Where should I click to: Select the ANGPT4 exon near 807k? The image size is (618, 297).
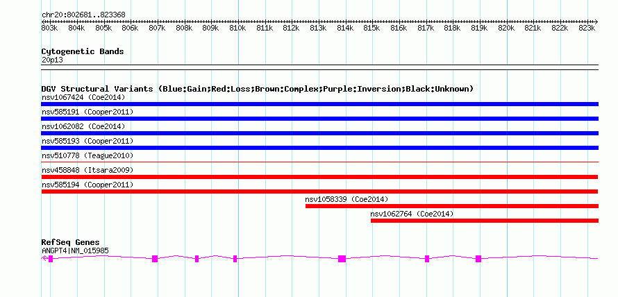[x=155, y=258]
